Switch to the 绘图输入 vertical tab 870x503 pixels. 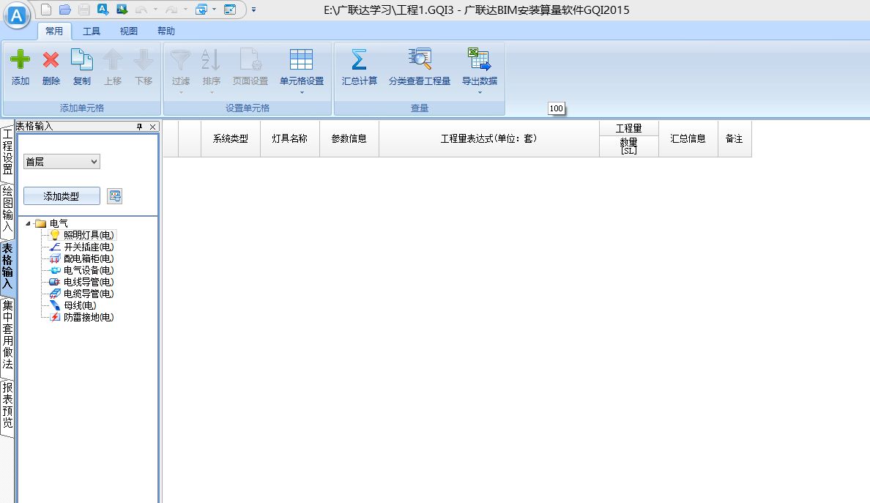pyautogui.click(x=7, y=209)
